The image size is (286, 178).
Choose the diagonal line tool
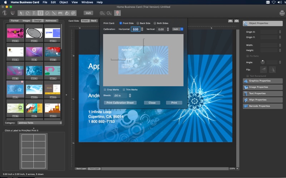pos(54,13)
